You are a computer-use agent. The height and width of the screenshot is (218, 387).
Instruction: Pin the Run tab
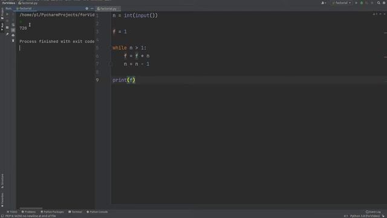(7, 34)
